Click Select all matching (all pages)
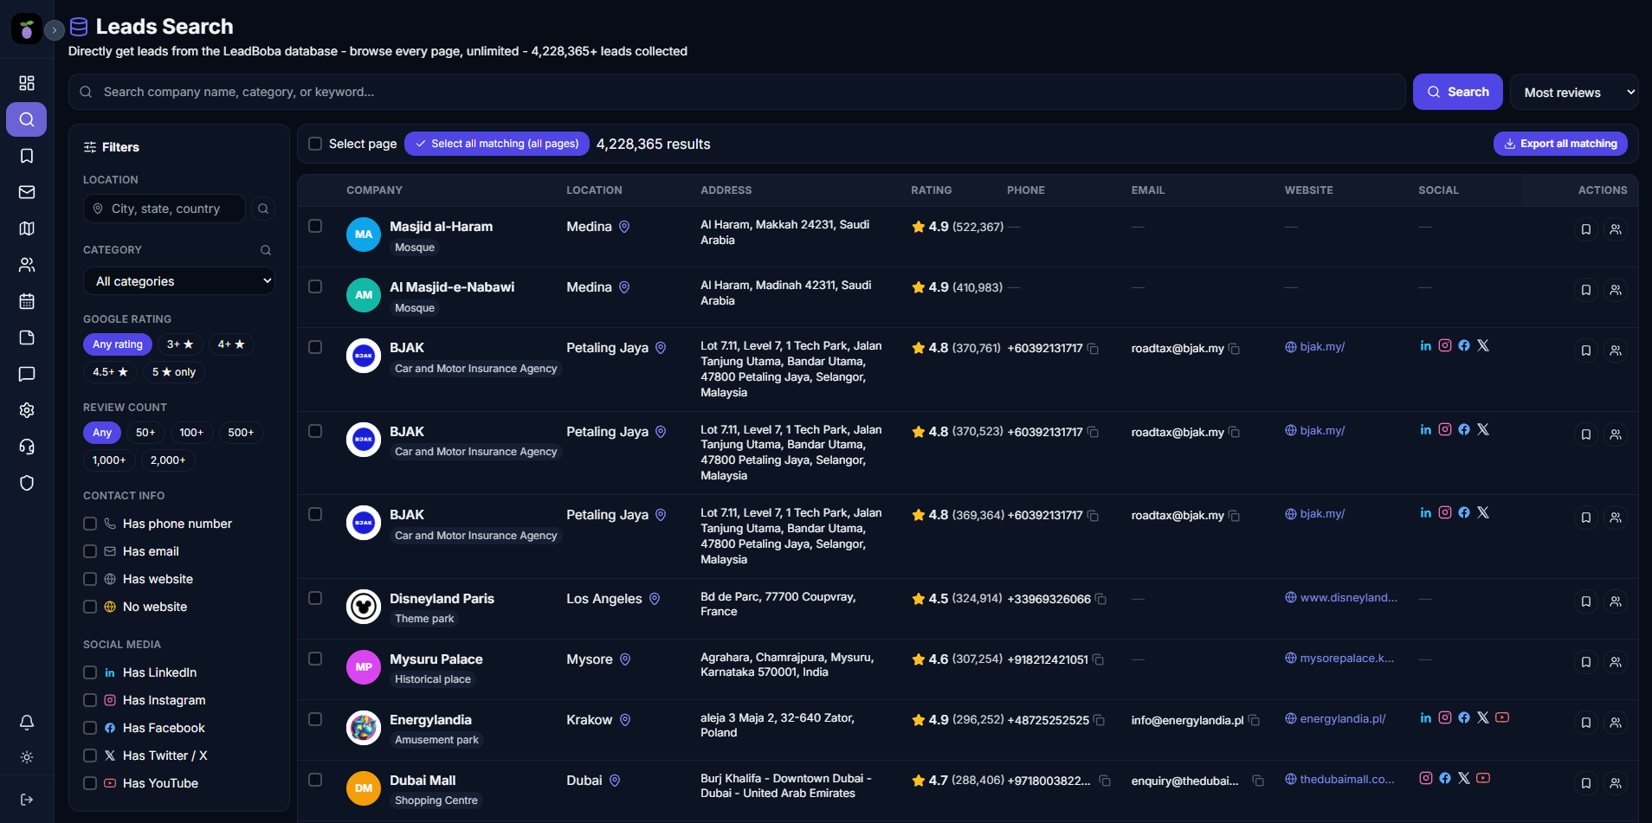 pyautogui.click(x=497, y=144)
